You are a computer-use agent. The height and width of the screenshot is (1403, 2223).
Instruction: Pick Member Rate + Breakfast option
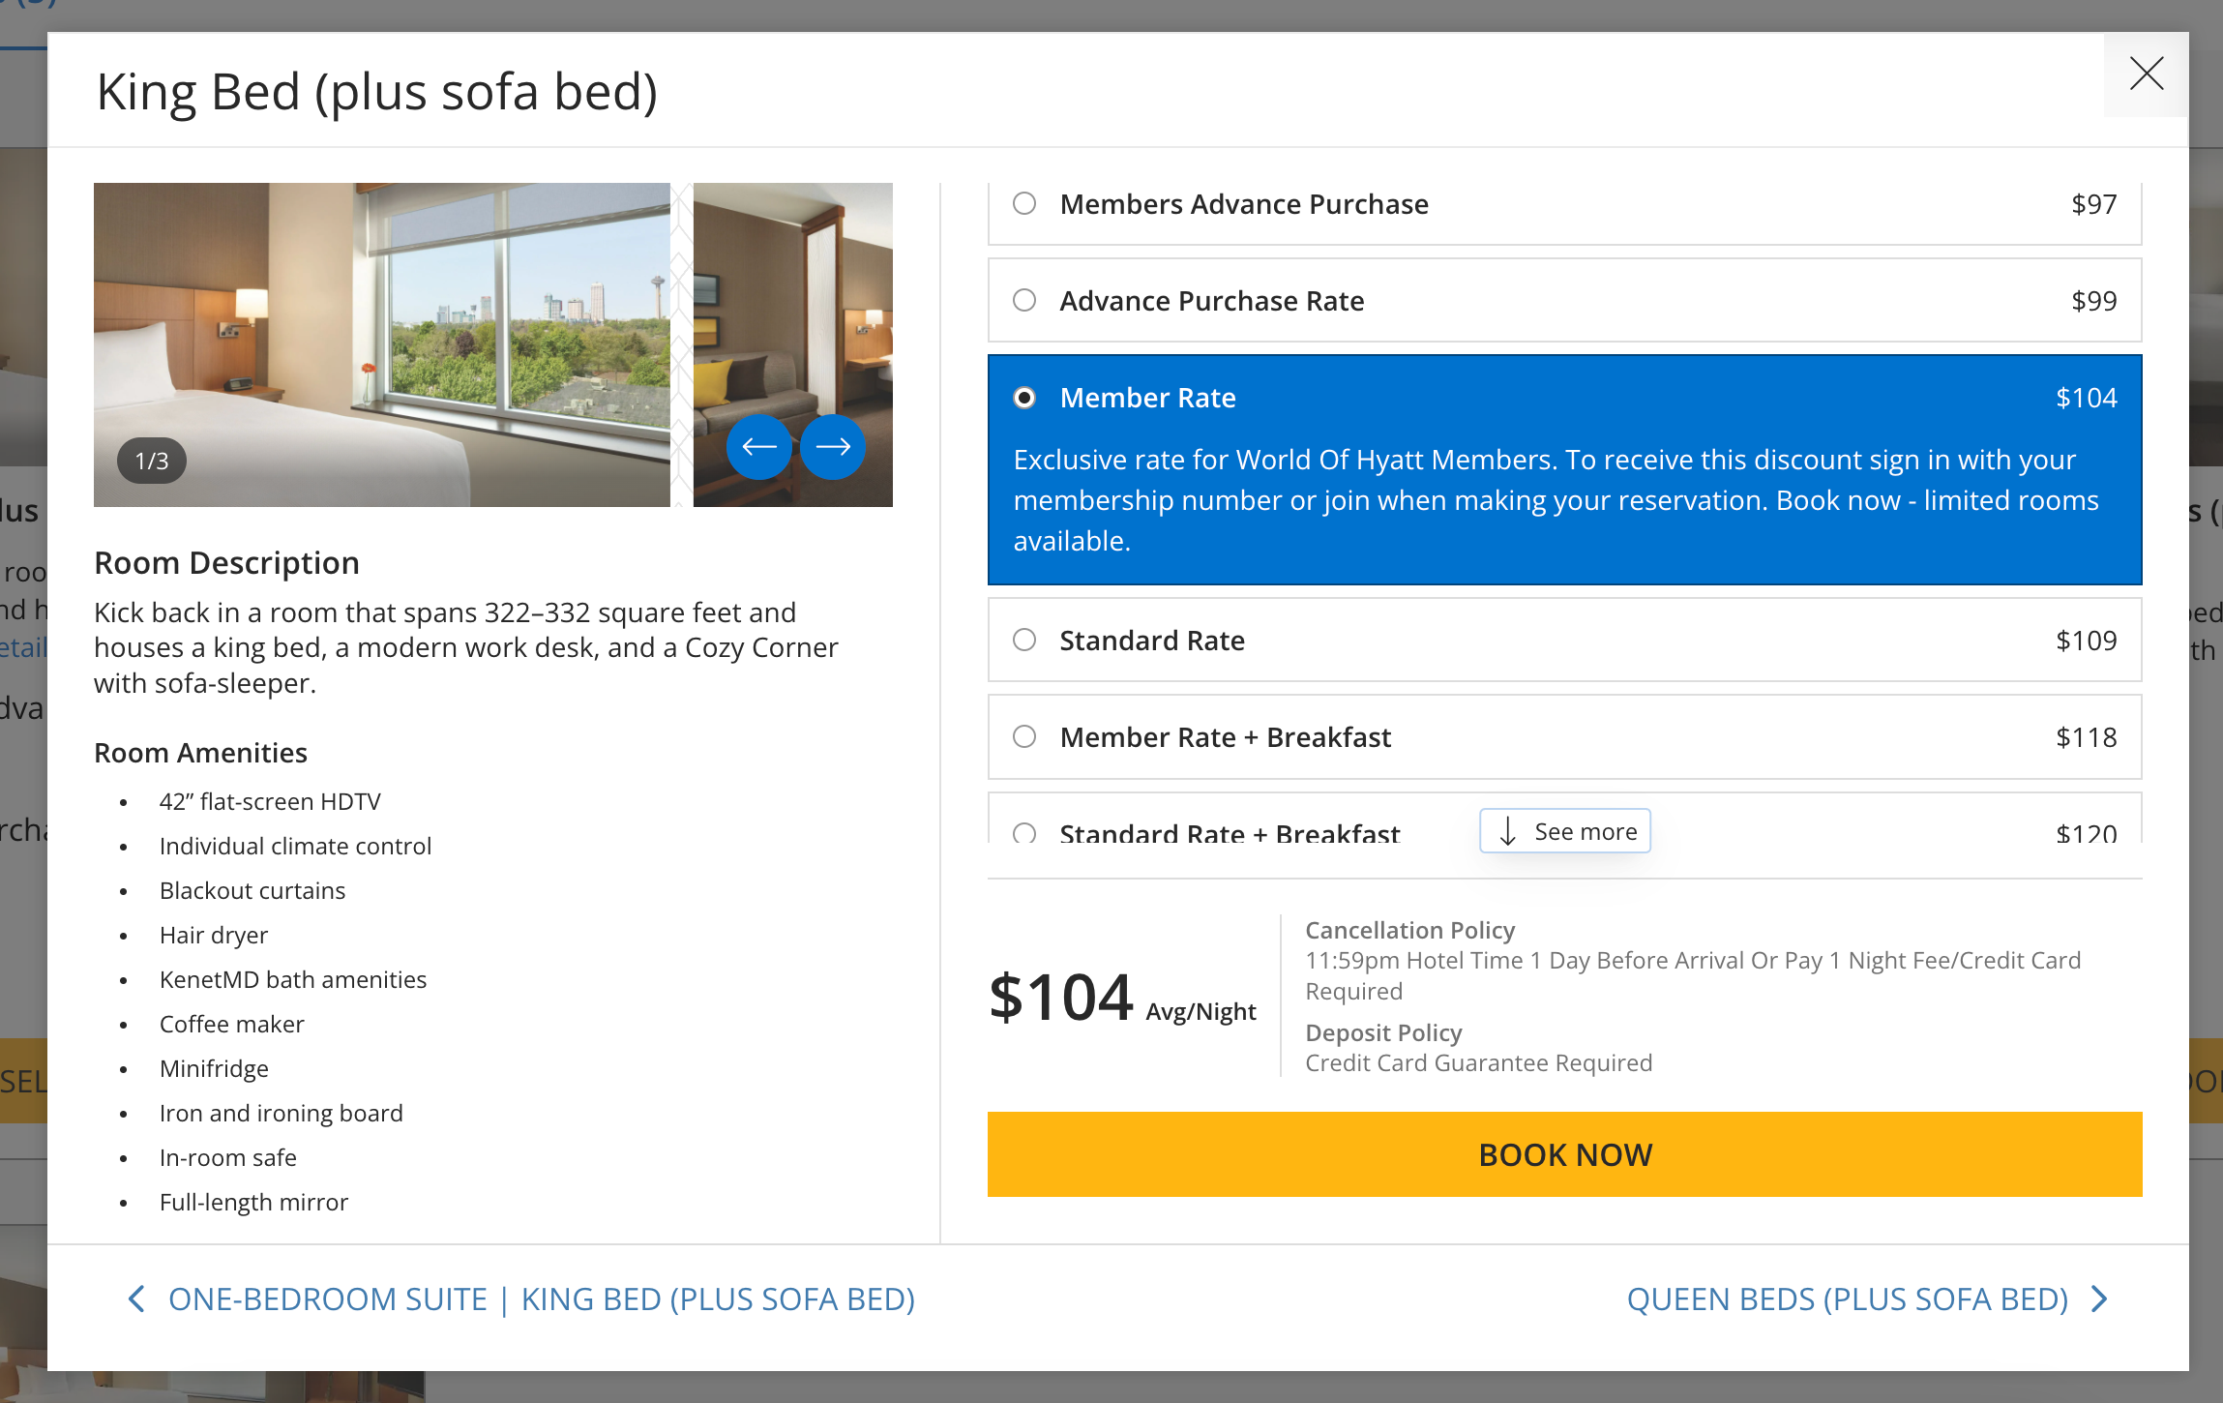[x=1024, y=737]
